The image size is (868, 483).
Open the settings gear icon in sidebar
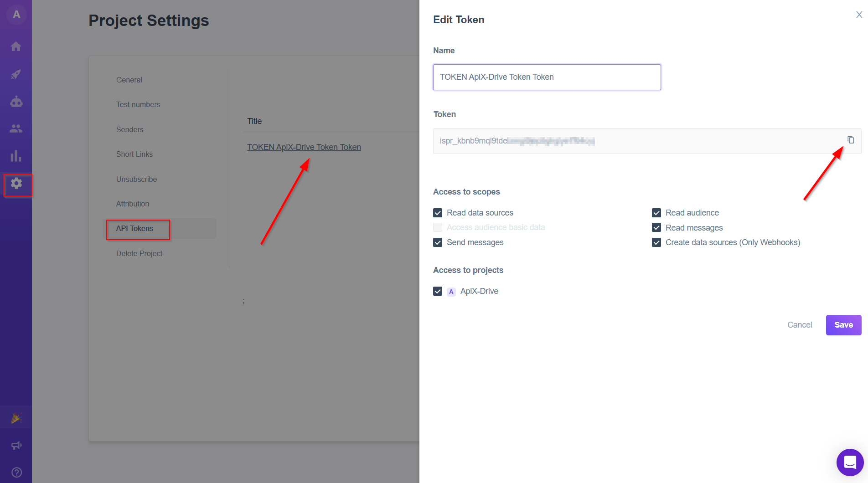(16, 184)
